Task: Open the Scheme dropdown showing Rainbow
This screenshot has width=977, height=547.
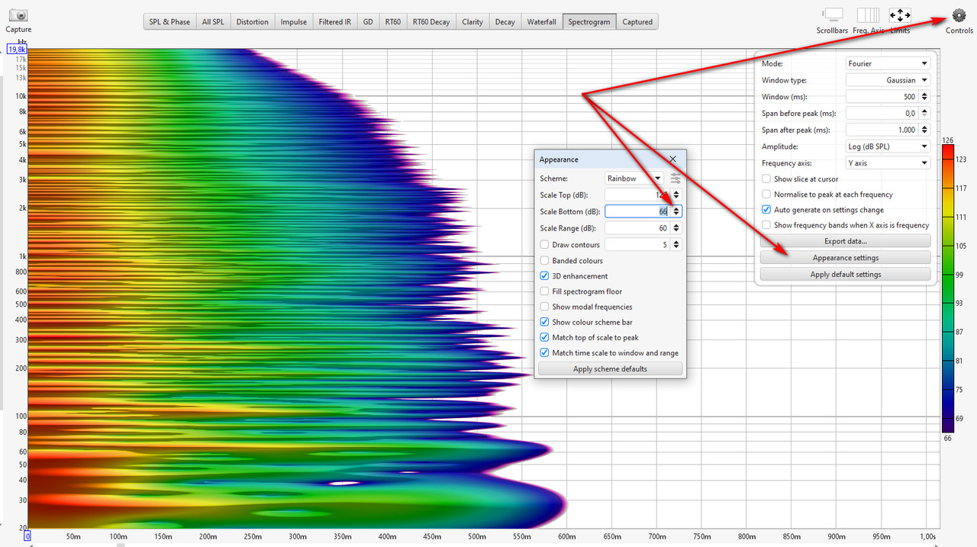Action: [x=634, y=179]
